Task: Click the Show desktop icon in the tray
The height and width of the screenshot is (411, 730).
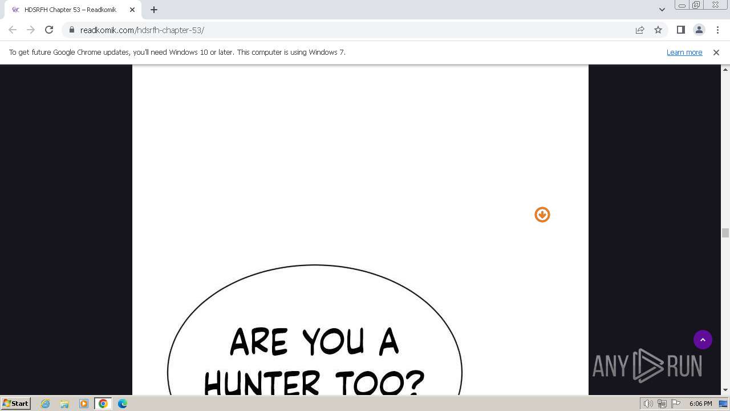Action: pyautogui.click(x=723, y=404)
